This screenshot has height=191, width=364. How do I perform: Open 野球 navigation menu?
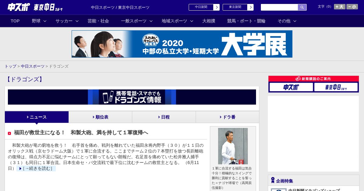click(36, 21)
